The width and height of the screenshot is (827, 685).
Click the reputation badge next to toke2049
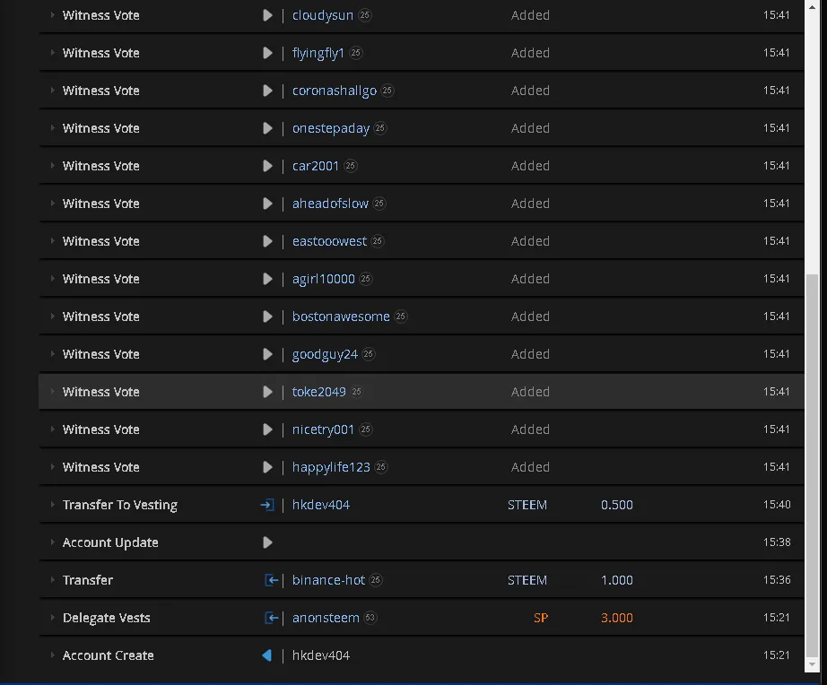[357, 392]
